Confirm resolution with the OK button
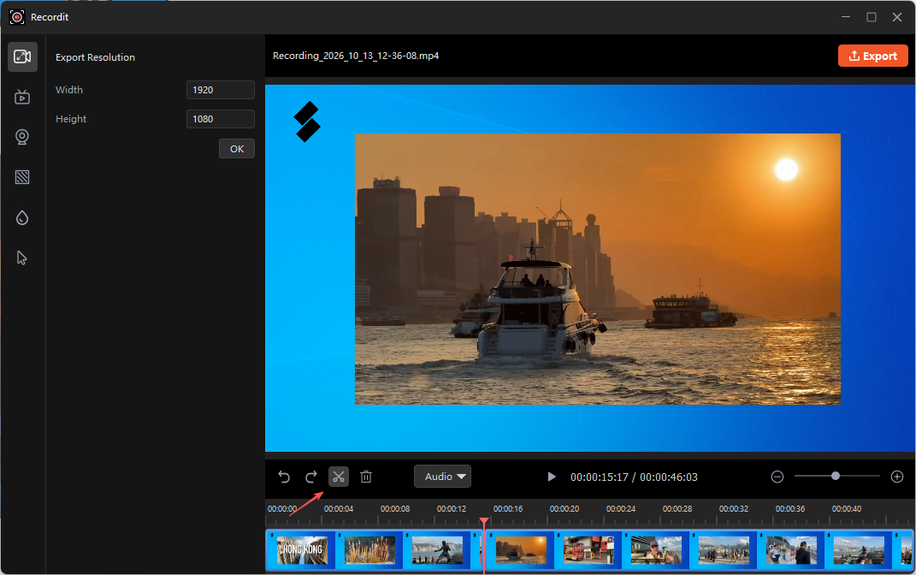 [x=237, y=148]
